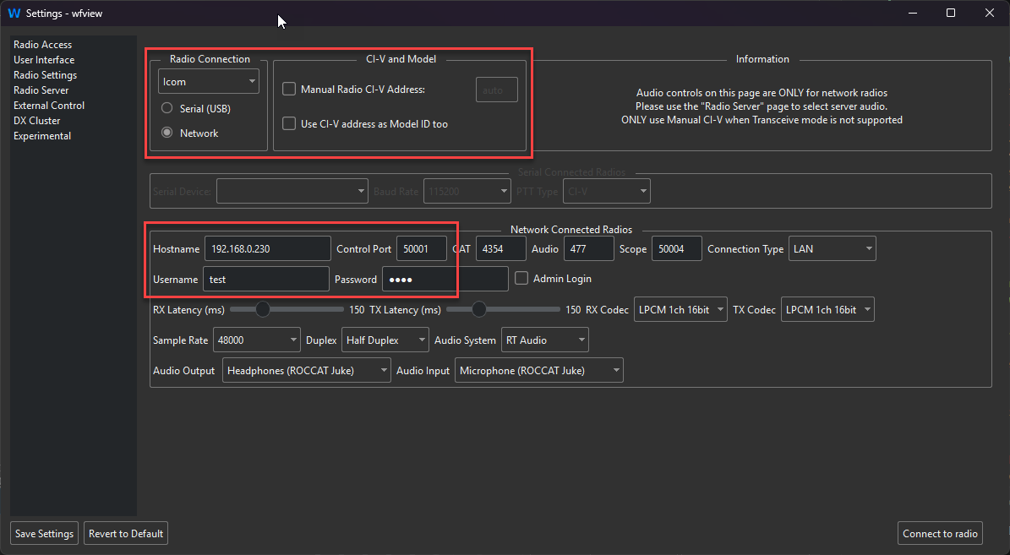Open the TX Codec dropdown
Screen dimensions: 1010x555
[827, 310]
